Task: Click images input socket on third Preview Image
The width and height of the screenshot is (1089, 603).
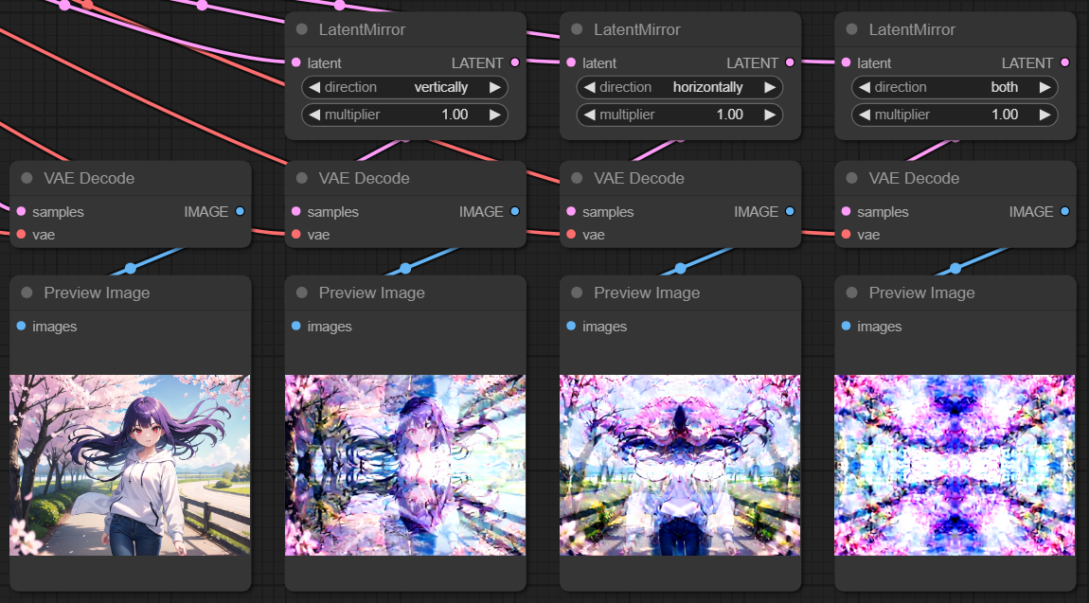Action: 571,326
